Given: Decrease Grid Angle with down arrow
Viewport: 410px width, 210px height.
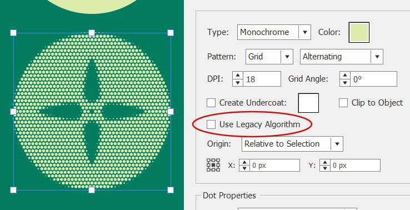Looking at the screenshot, I should (x=345, y=82).
